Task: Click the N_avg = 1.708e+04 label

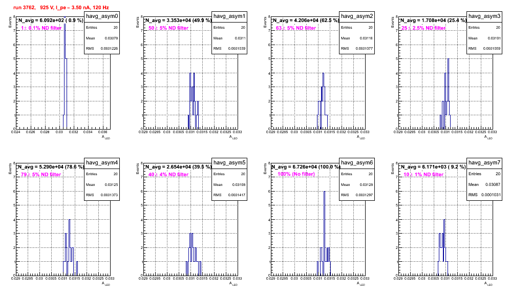Action: click(x=433, y=20)
